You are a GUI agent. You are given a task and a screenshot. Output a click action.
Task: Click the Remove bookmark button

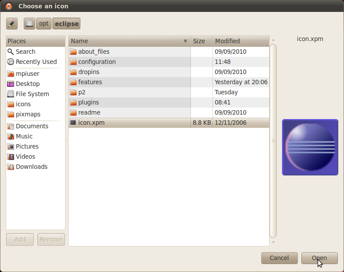coord(51,239)
